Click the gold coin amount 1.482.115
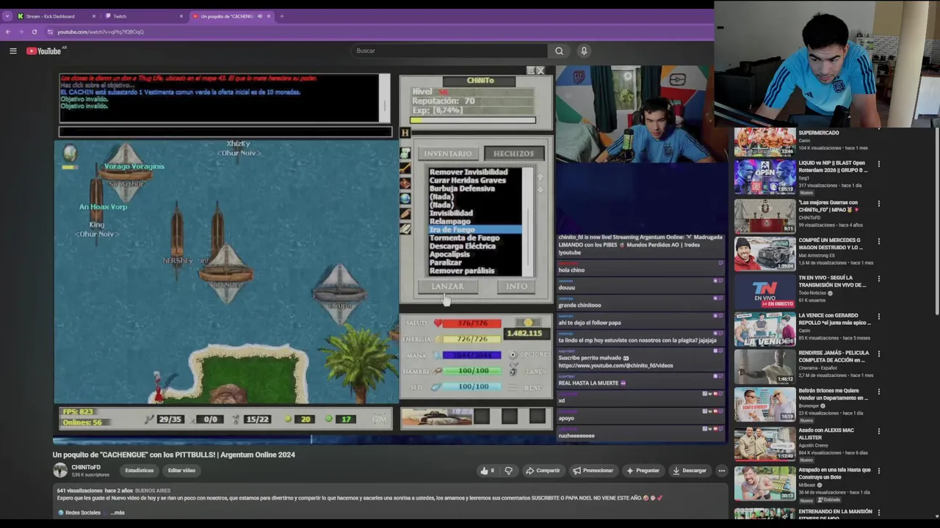940x528 pixels. (524, 333)
